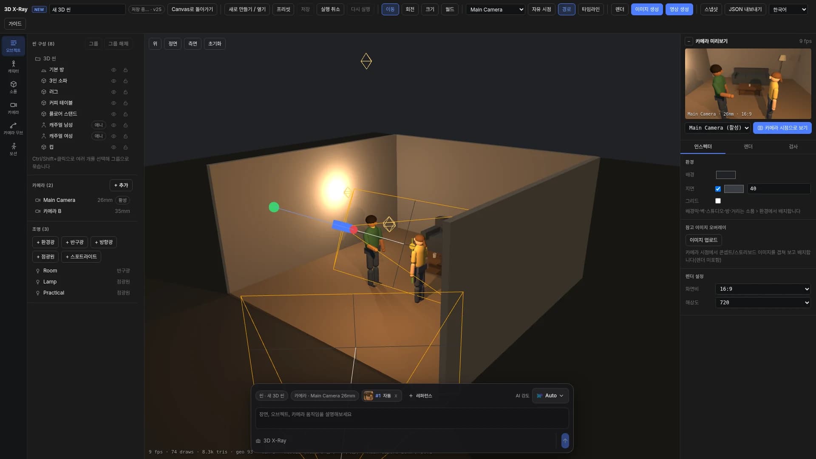Click the 3D 씬 folder icon
816x459 pixels.
pyautogui.click(x=38, y=59)
